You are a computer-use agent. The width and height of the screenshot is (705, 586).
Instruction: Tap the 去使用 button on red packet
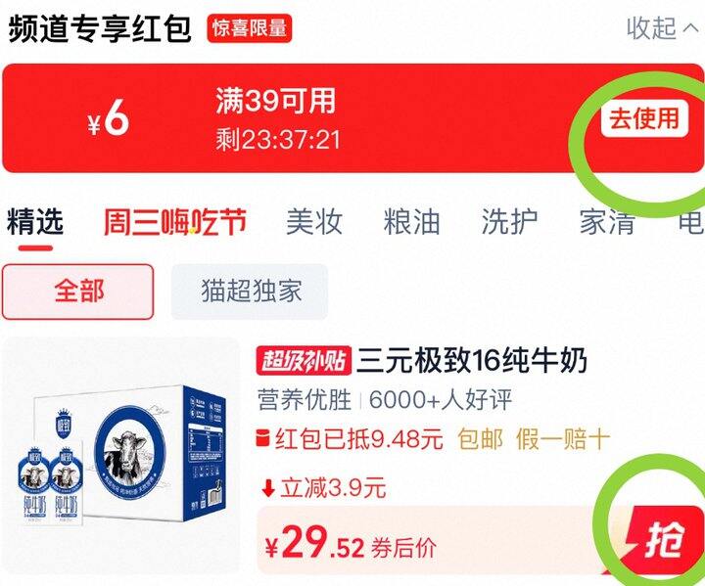[644, 118]
